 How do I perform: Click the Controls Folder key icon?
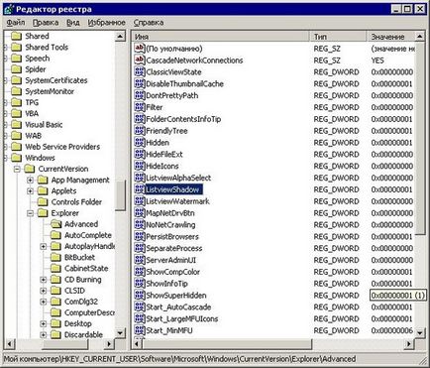[x=43, y=202]
